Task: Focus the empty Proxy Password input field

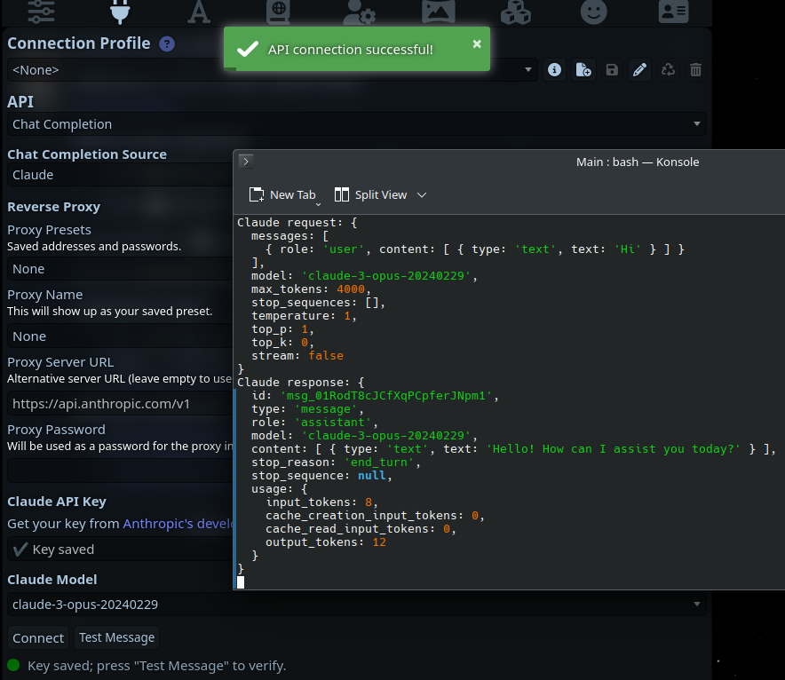Action: click(x=120, y=470)
